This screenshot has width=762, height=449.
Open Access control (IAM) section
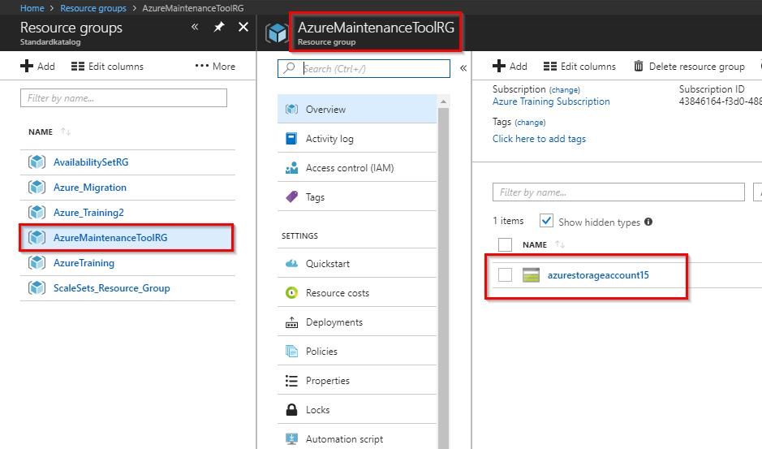point(349,168)
